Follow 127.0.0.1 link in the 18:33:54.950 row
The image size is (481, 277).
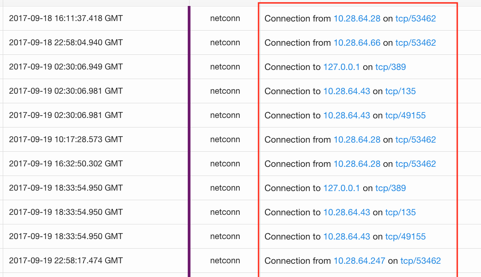[341, 188]
